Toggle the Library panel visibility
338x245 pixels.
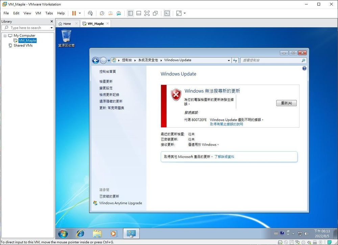130,13
